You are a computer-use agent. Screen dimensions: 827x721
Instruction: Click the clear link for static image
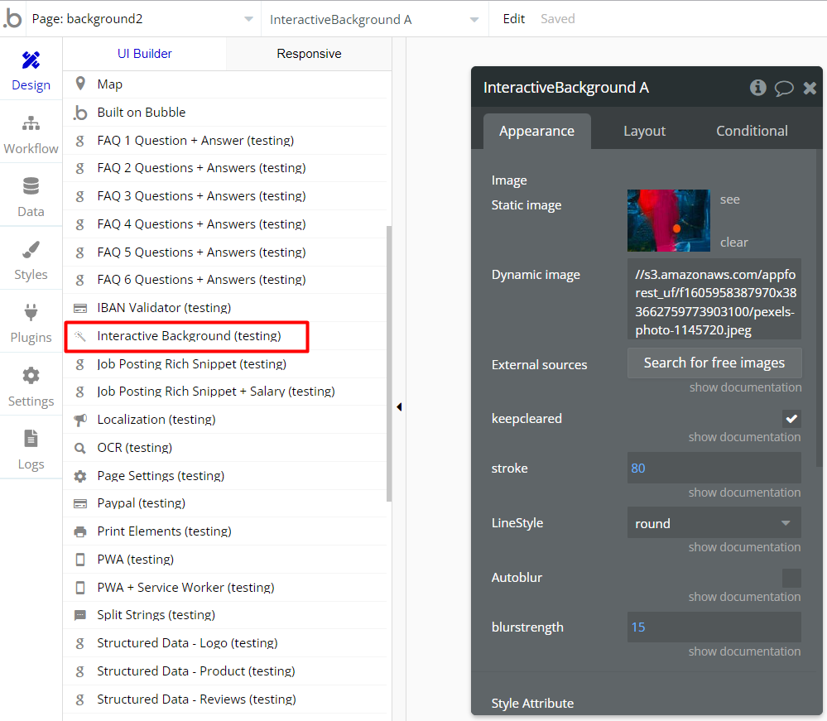click(733, 243)
